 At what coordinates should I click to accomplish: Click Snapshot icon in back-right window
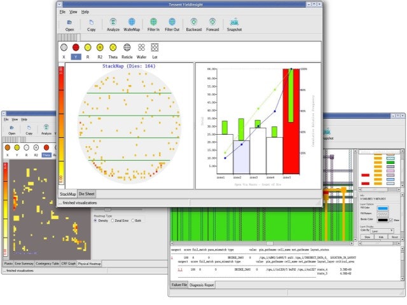pyautogui.click(x=326, y=132)
